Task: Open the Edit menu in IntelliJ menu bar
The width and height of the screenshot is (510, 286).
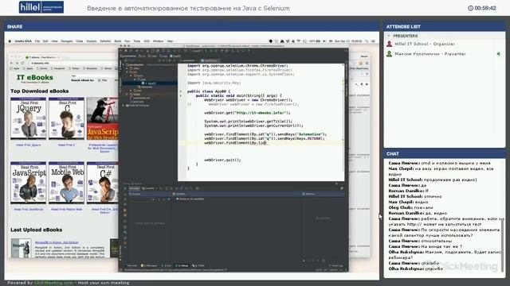Action: (x=45, y=41)
